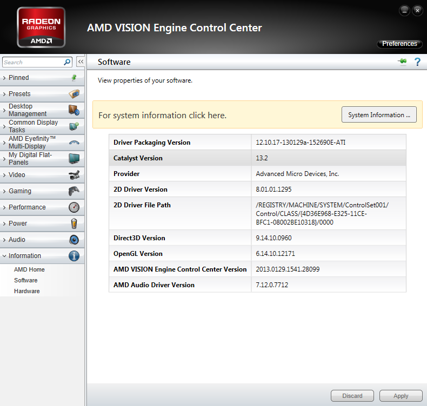The image size is (427, 406).
Task: Click the Apply button
Action: (401, 396)
